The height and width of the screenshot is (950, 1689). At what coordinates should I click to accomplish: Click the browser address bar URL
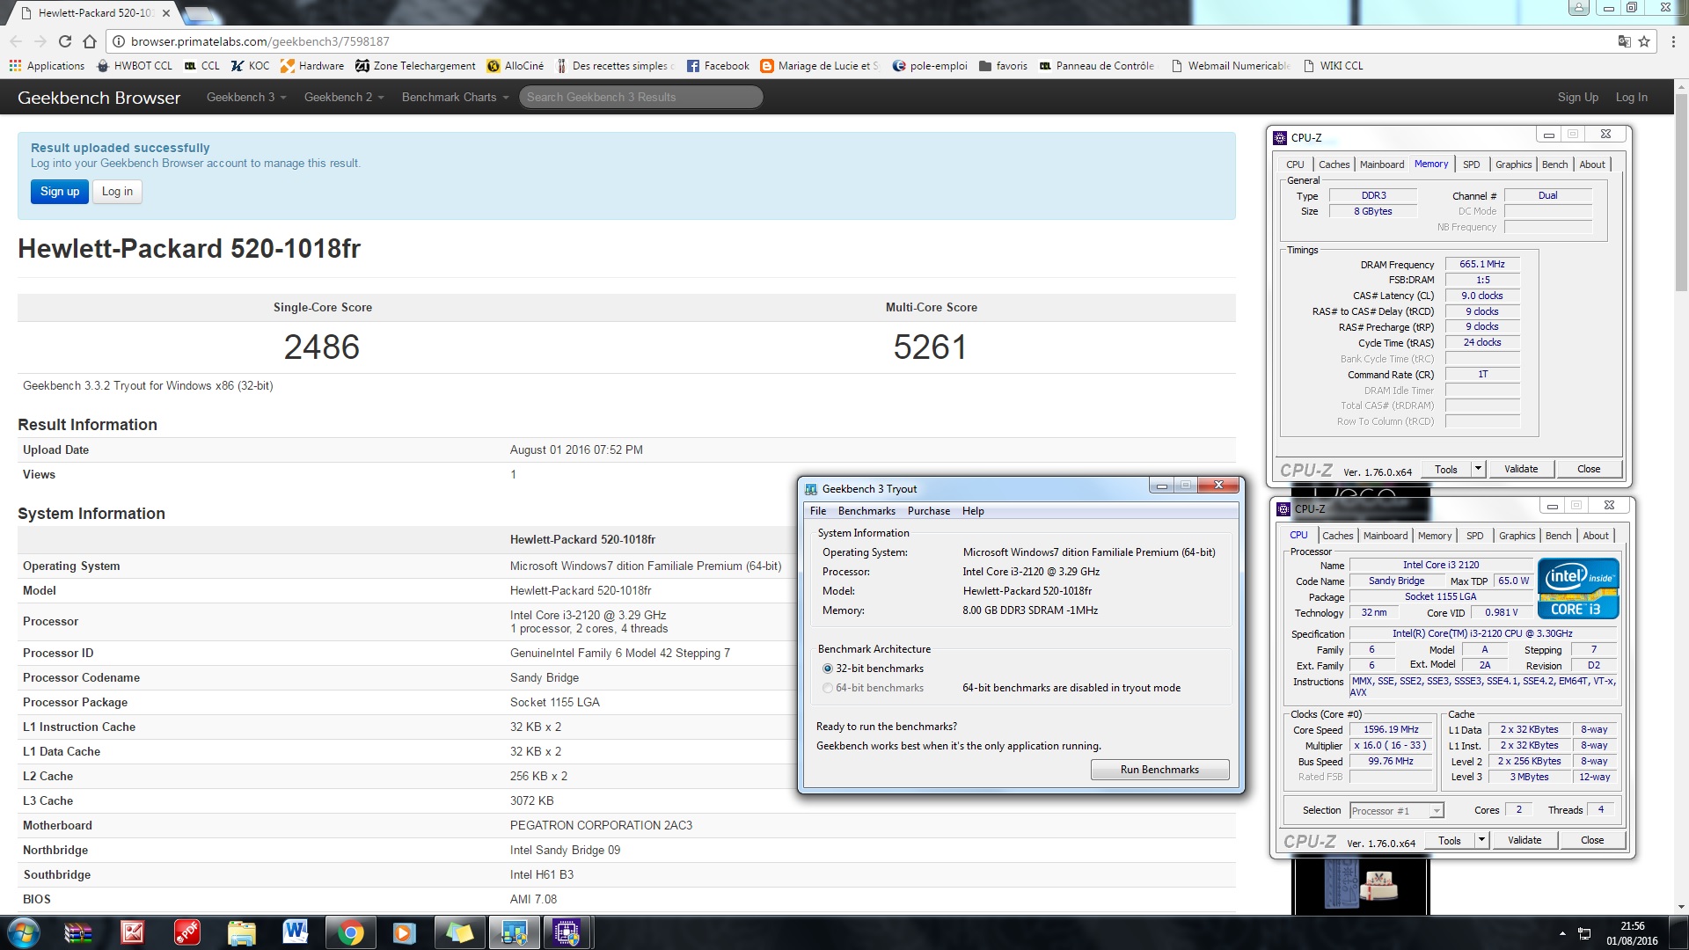(x=260, y=41)
